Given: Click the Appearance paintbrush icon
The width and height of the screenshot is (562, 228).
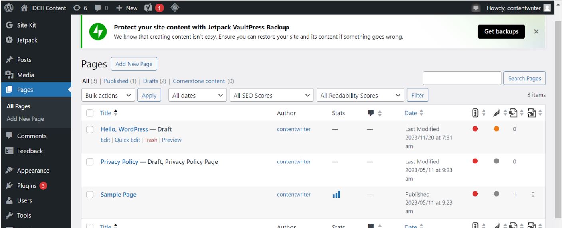Looking at the screenshot, I should [9, 171].
